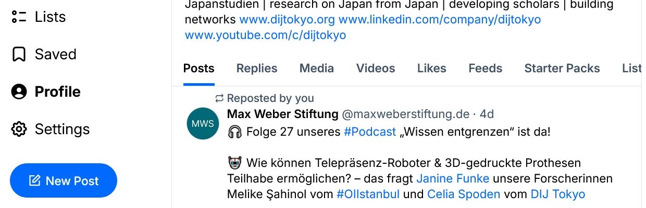This screenshot has width=646, height=208.
Task: Switch to the Media tab
Action: click(317, 68)
